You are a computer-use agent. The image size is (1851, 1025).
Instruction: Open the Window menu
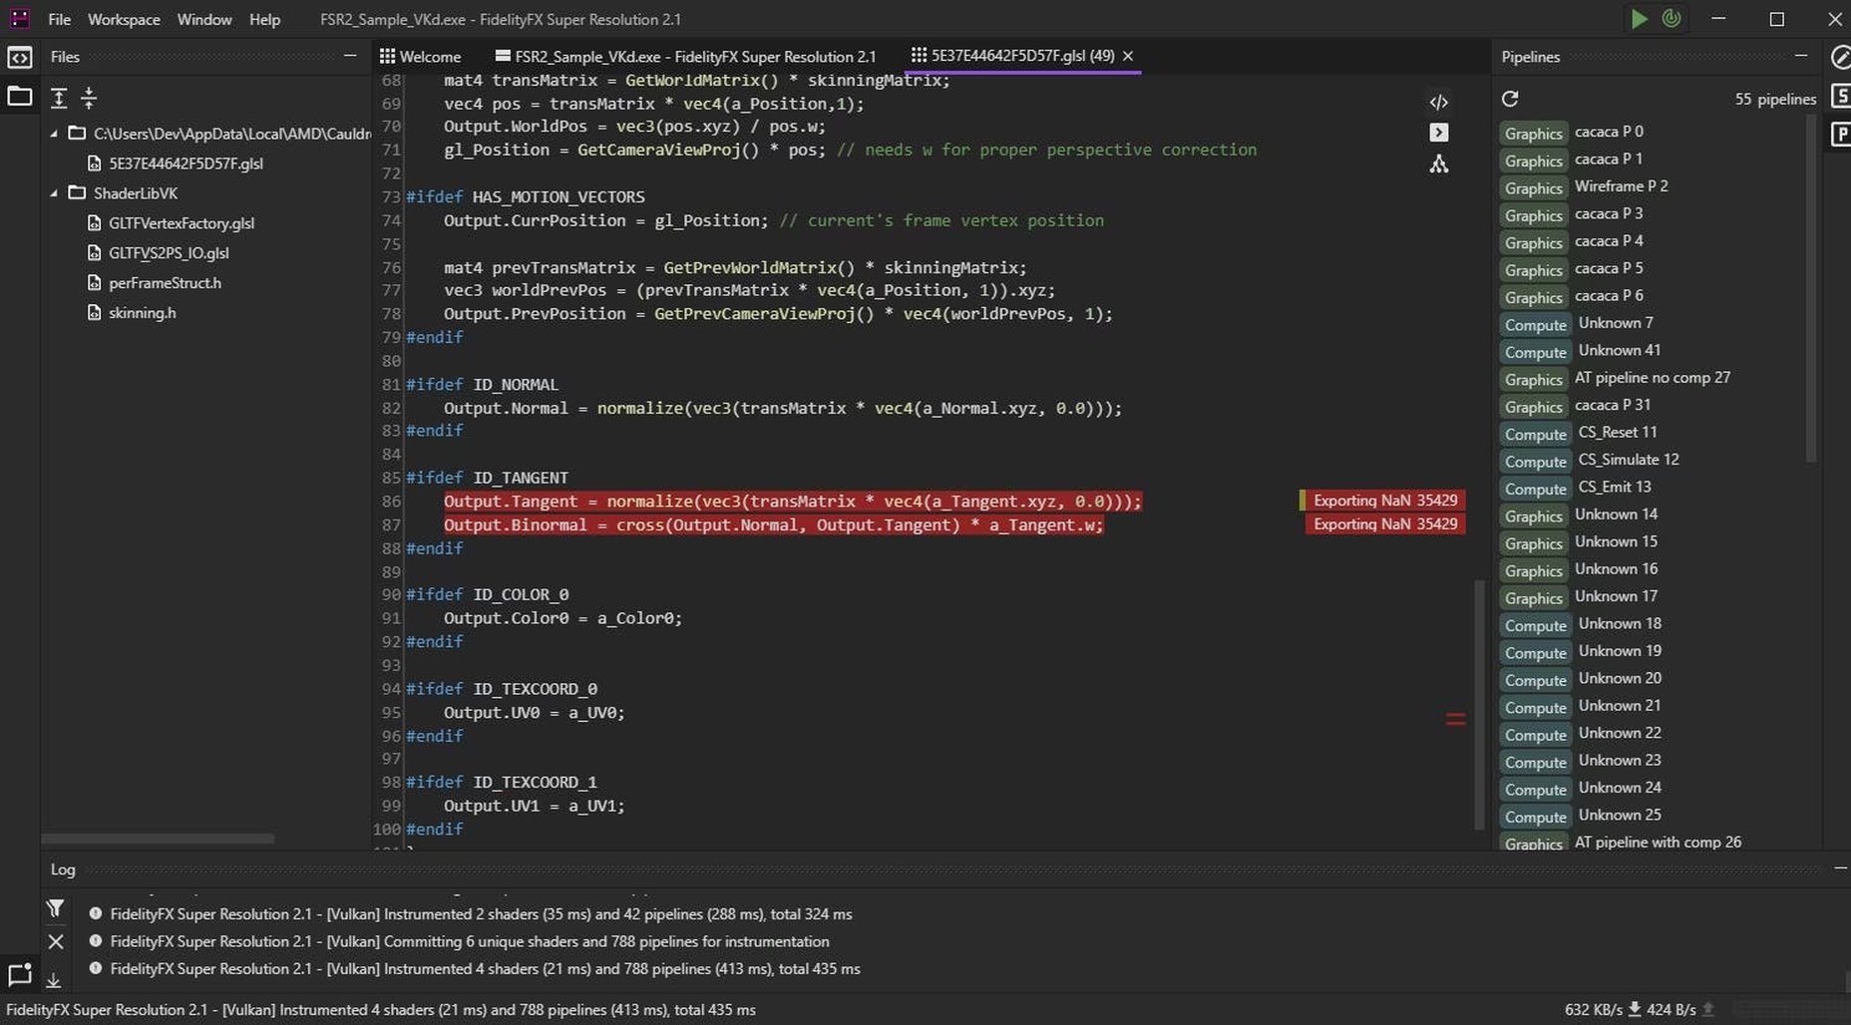[204, 19]
